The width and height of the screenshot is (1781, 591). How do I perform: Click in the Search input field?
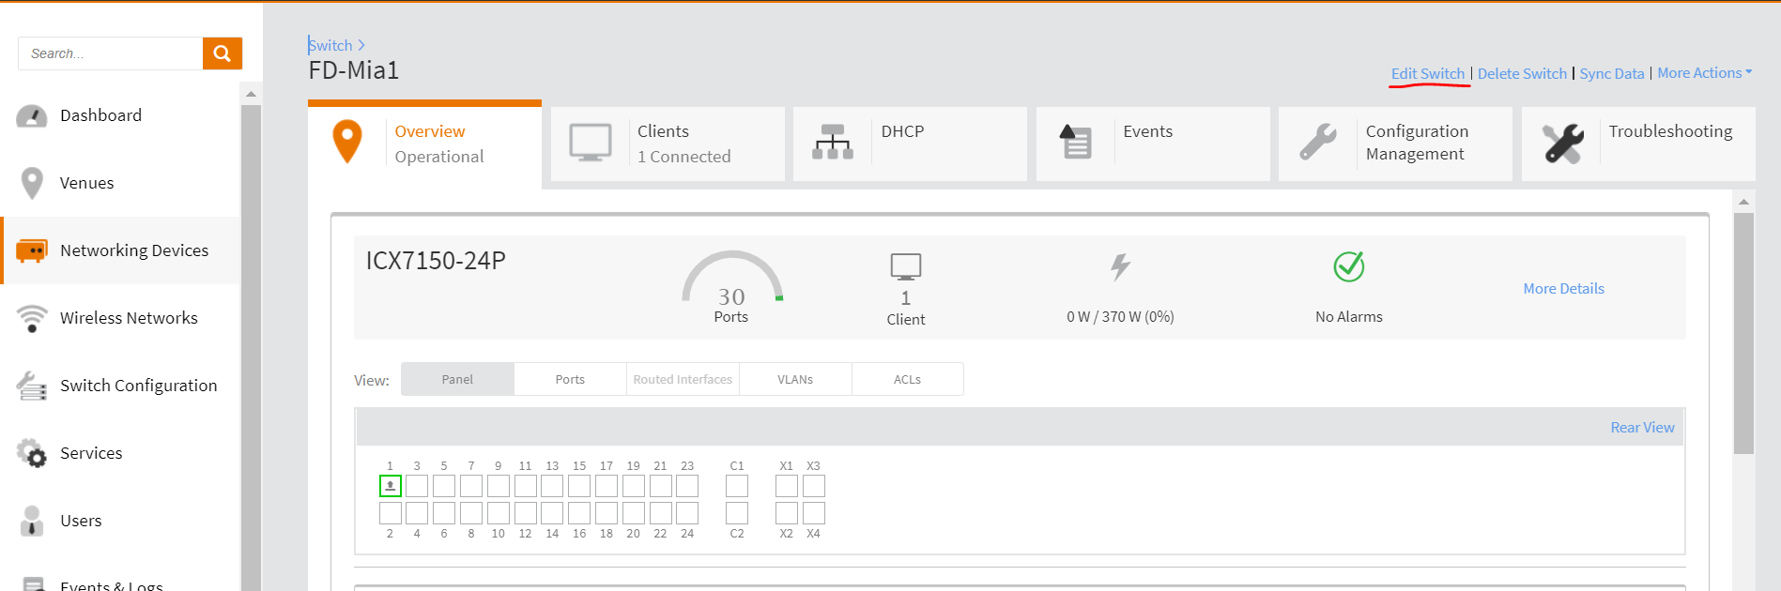(x=111, y=53)
